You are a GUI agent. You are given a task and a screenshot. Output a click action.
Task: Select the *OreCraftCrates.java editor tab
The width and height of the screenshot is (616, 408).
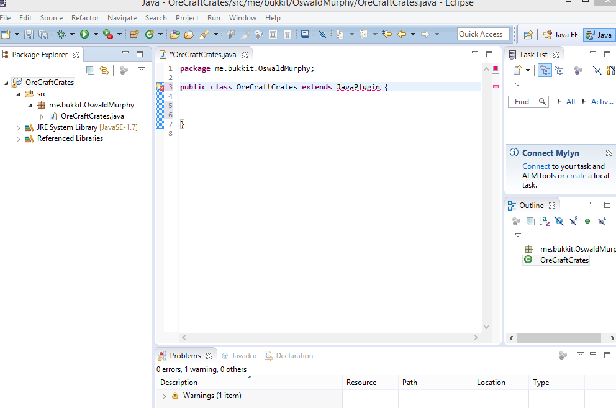[x=204, y=55]
